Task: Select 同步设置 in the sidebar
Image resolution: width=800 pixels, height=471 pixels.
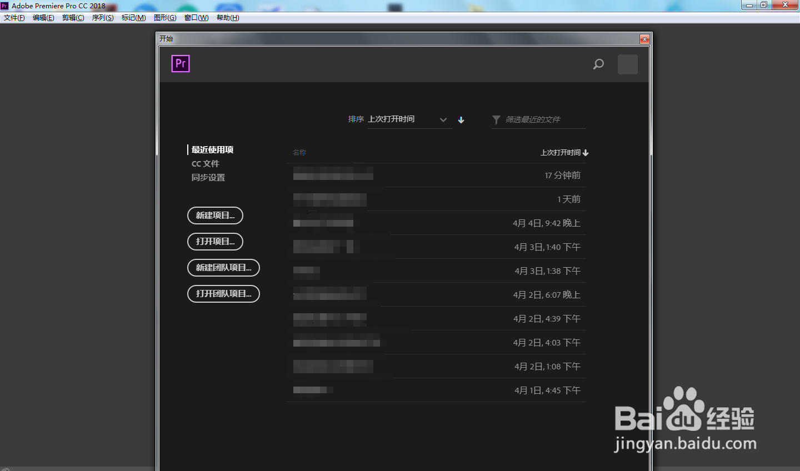Action: coord(208,178)
